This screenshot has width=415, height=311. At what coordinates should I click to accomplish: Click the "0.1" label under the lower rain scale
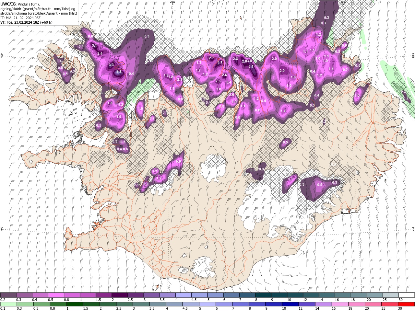tap(3, 309)
